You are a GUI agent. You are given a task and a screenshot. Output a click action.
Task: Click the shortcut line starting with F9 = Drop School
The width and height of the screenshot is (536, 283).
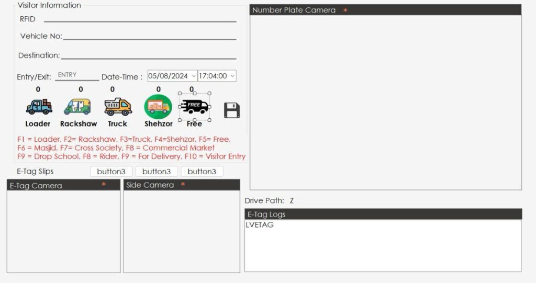(x=131, y=156)
